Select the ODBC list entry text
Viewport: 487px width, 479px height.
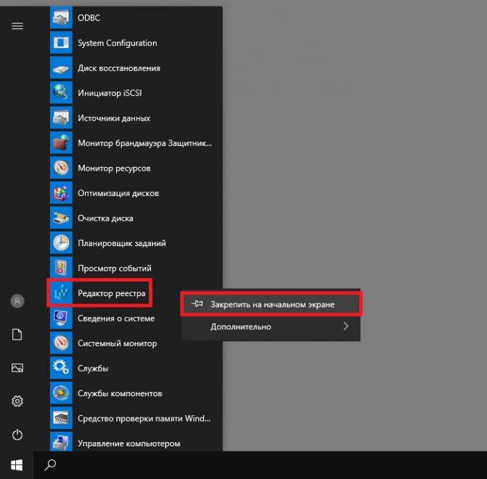click(89, 18)
